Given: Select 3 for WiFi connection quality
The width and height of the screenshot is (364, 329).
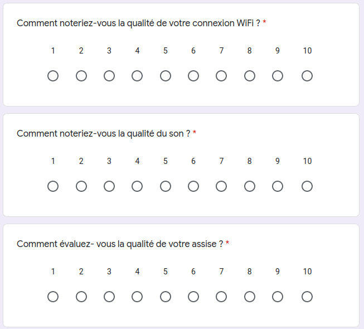Looking at the screenshot, I should 109,76.
